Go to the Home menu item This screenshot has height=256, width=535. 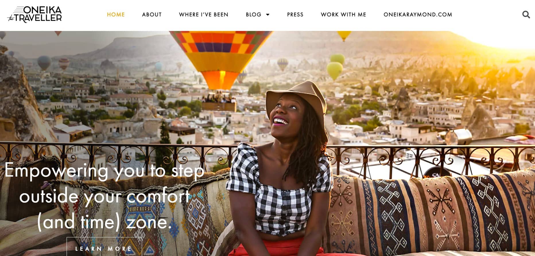(116, 14)
